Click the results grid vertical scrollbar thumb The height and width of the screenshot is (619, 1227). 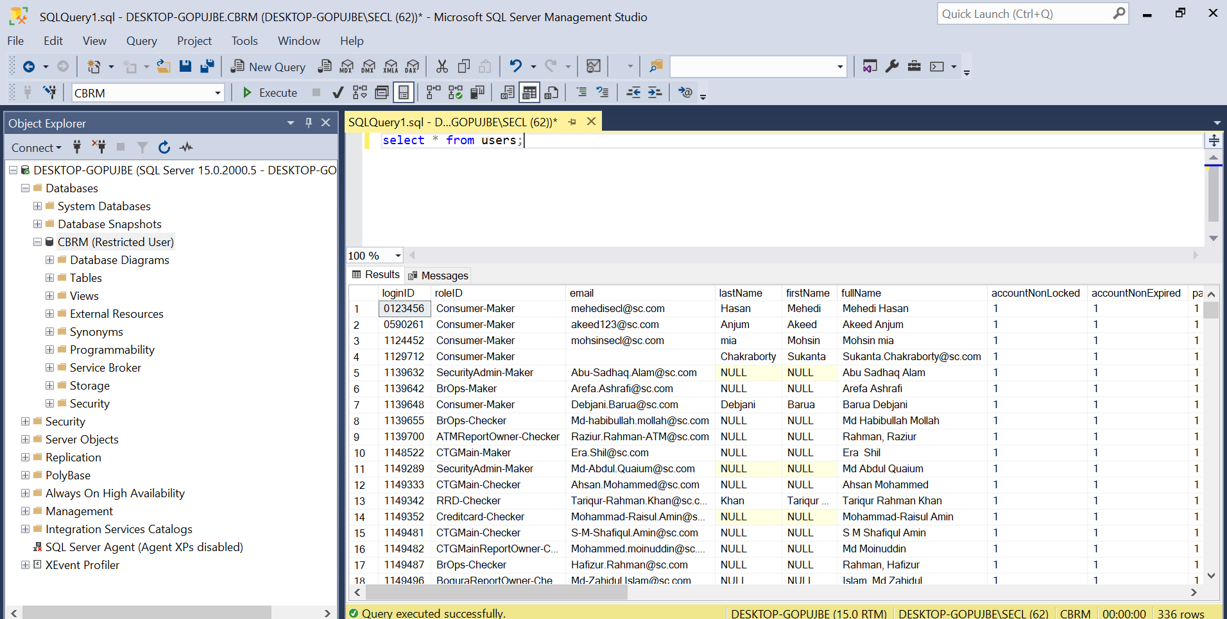tap(1211, 311)
